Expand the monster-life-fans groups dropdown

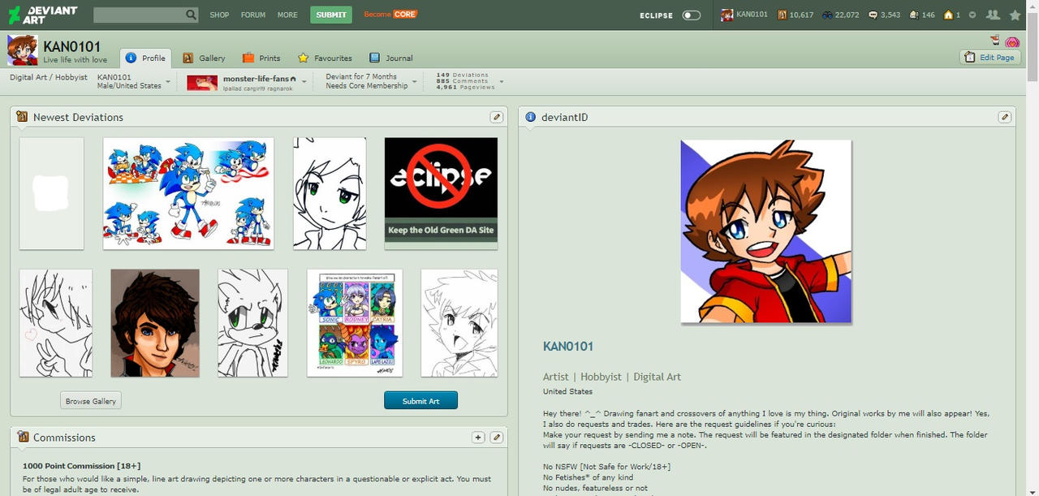click(304, 82)
